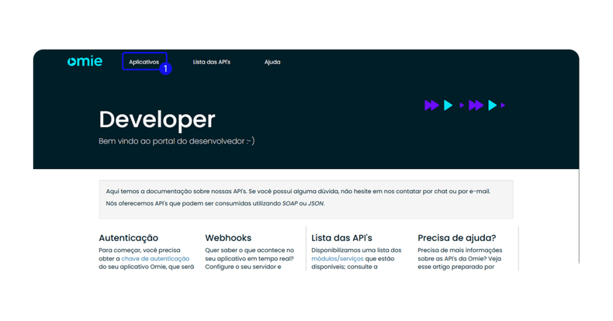Screen dimensions: 613x321
Task: Click the leftmost purple double-arrow graphic
Action: click(x=432, y=106)
